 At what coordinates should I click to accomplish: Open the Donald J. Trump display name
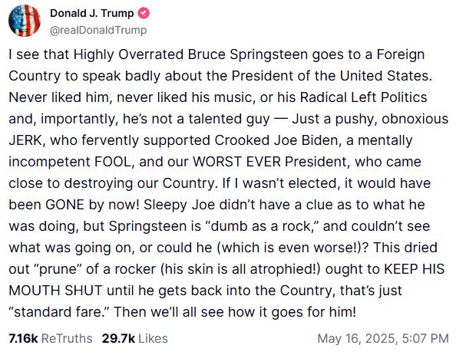coord(91,13)
